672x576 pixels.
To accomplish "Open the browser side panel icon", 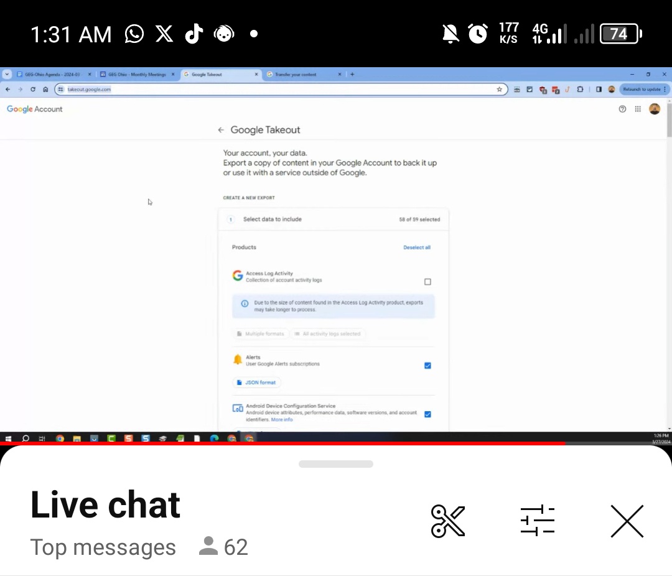I will pyautogui.click(x=599, y=89).
